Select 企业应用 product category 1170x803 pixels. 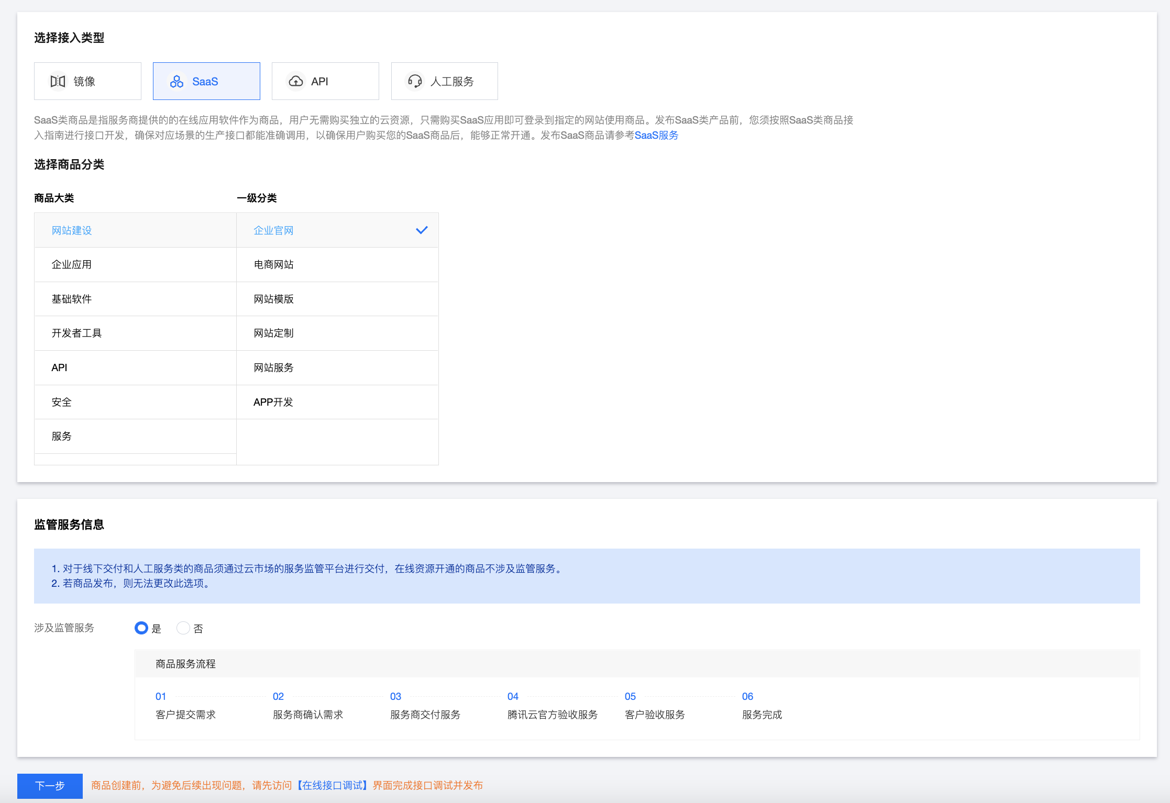tap(135, 264)
